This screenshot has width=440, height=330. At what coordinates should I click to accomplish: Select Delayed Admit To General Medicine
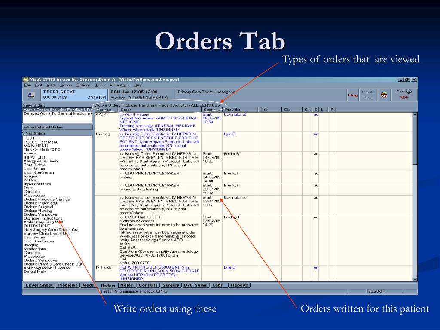coord(58,113)
